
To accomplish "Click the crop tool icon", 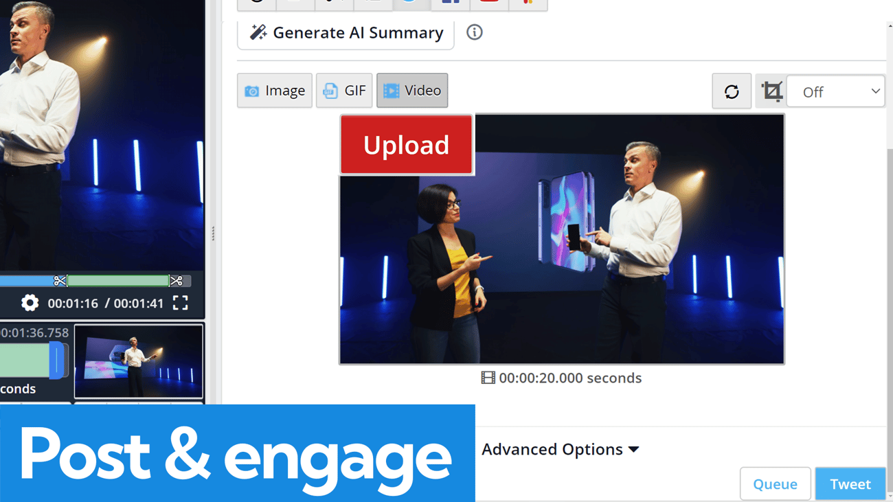I will click(x=771, y=91).
